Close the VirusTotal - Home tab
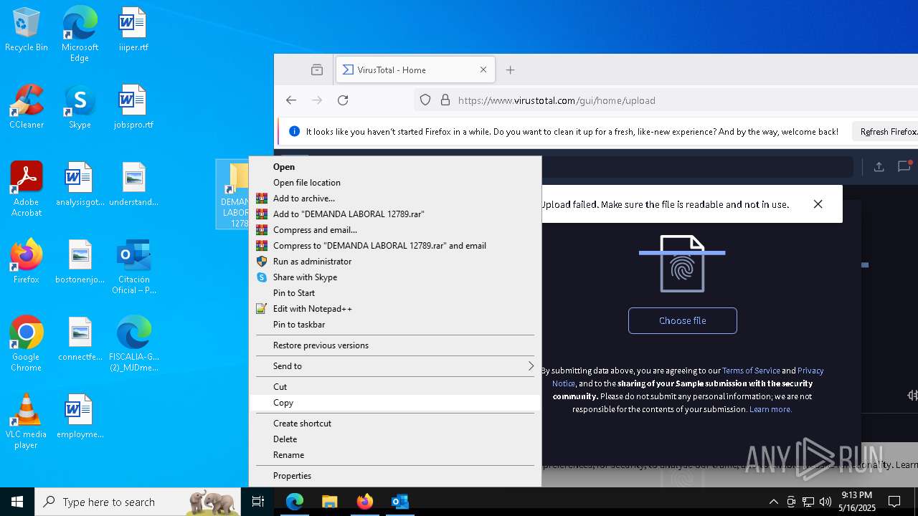Viewport: 918px width, 516px height. 483,70
